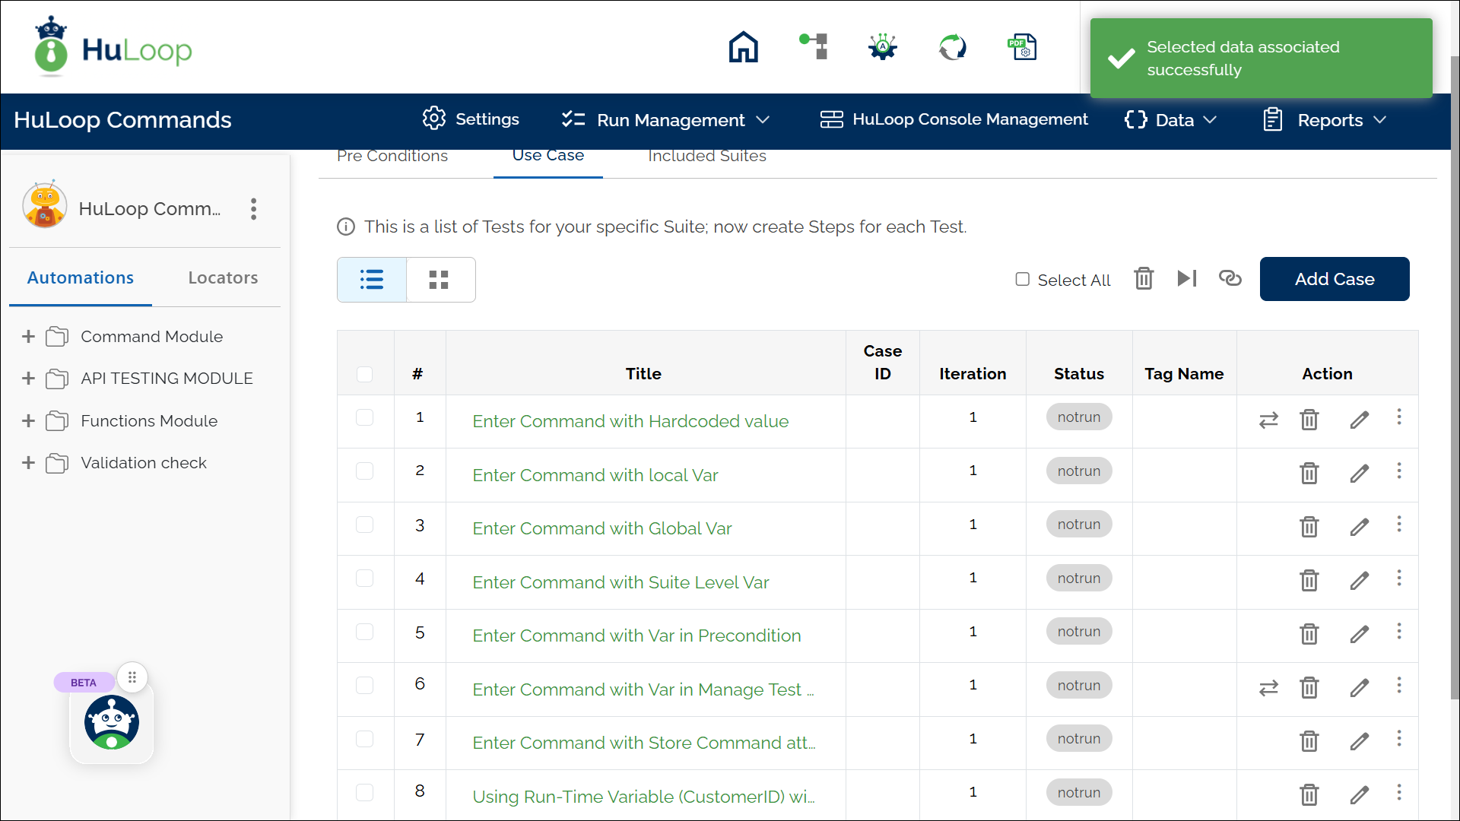Open the PDF settings icon
This screenshot has height=821, width=1460.
1022,46
